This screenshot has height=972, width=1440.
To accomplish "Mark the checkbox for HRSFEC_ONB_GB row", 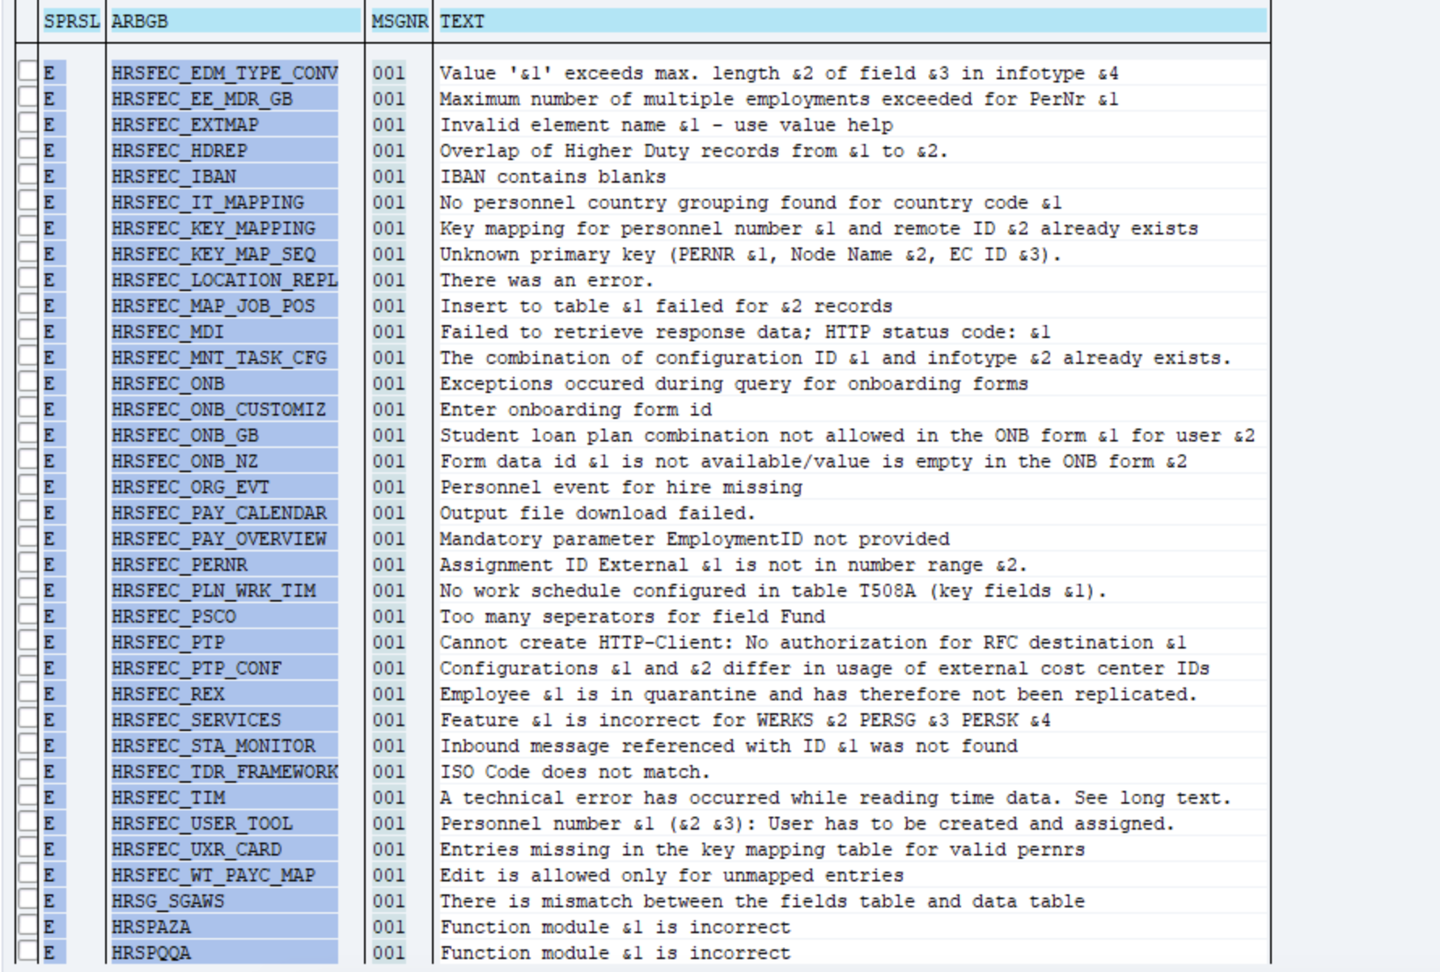I will pos(28,434).
